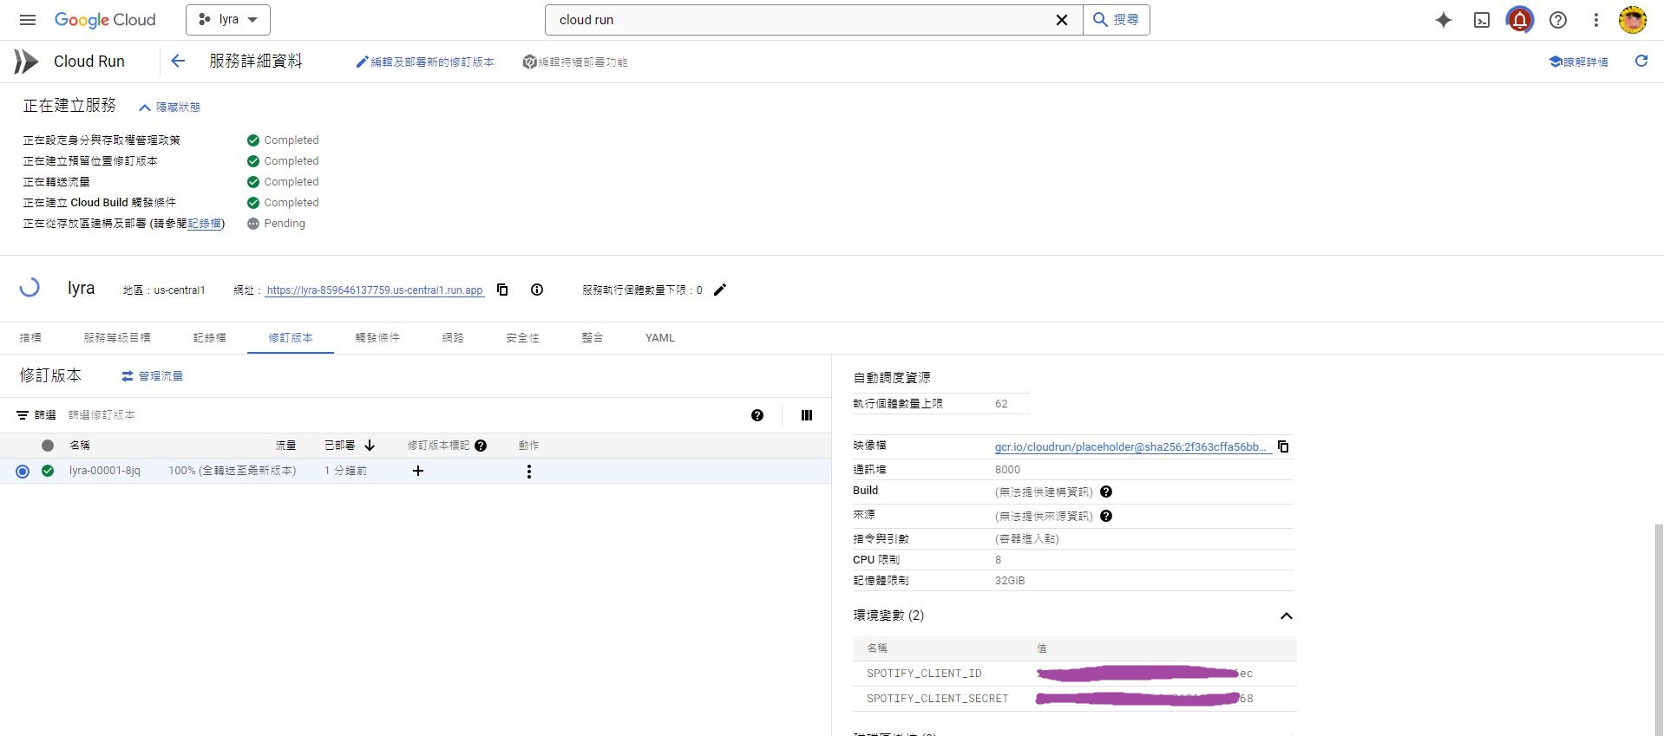Clear the search box with the X icon
Screen dimensions: 1664x736
[x=1061, y=20]
